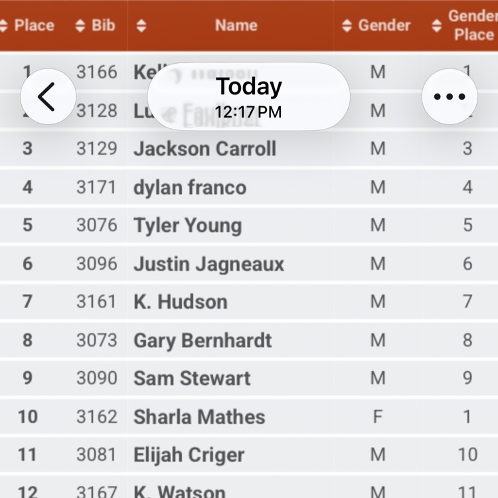This screenshot has height=498, width=498.
Task: Sort by Gender Place column arrows
Action: (437, 26)
